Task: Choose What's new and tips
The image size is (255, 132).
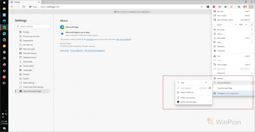Action: pyautogui.click(x=194, y=98)
